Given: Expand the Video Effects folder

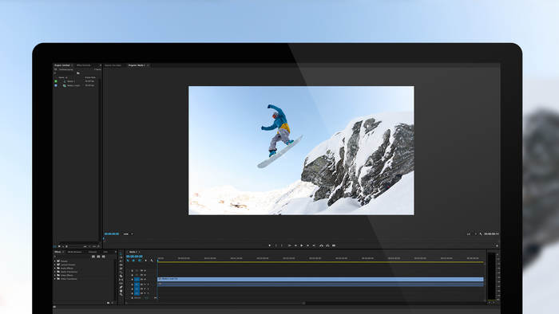Looking at the screenshot, I should coord(55,275).
